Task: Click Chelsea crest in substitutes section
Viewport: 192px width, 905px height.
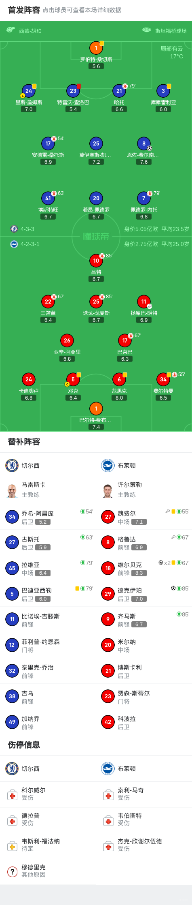Action: [x=12, y=465]
